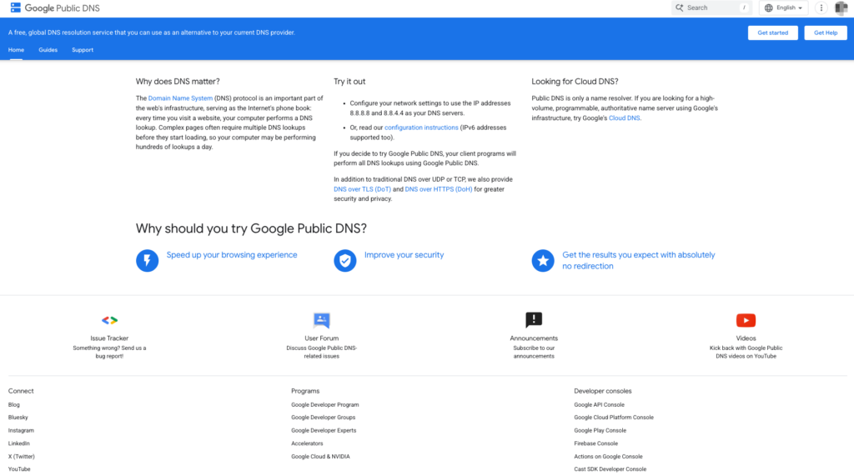Viewport: 854px width, 476px height.
Task: Open the LinkedIn footer link
Action: pyautogui.click(x=18, y=443)
